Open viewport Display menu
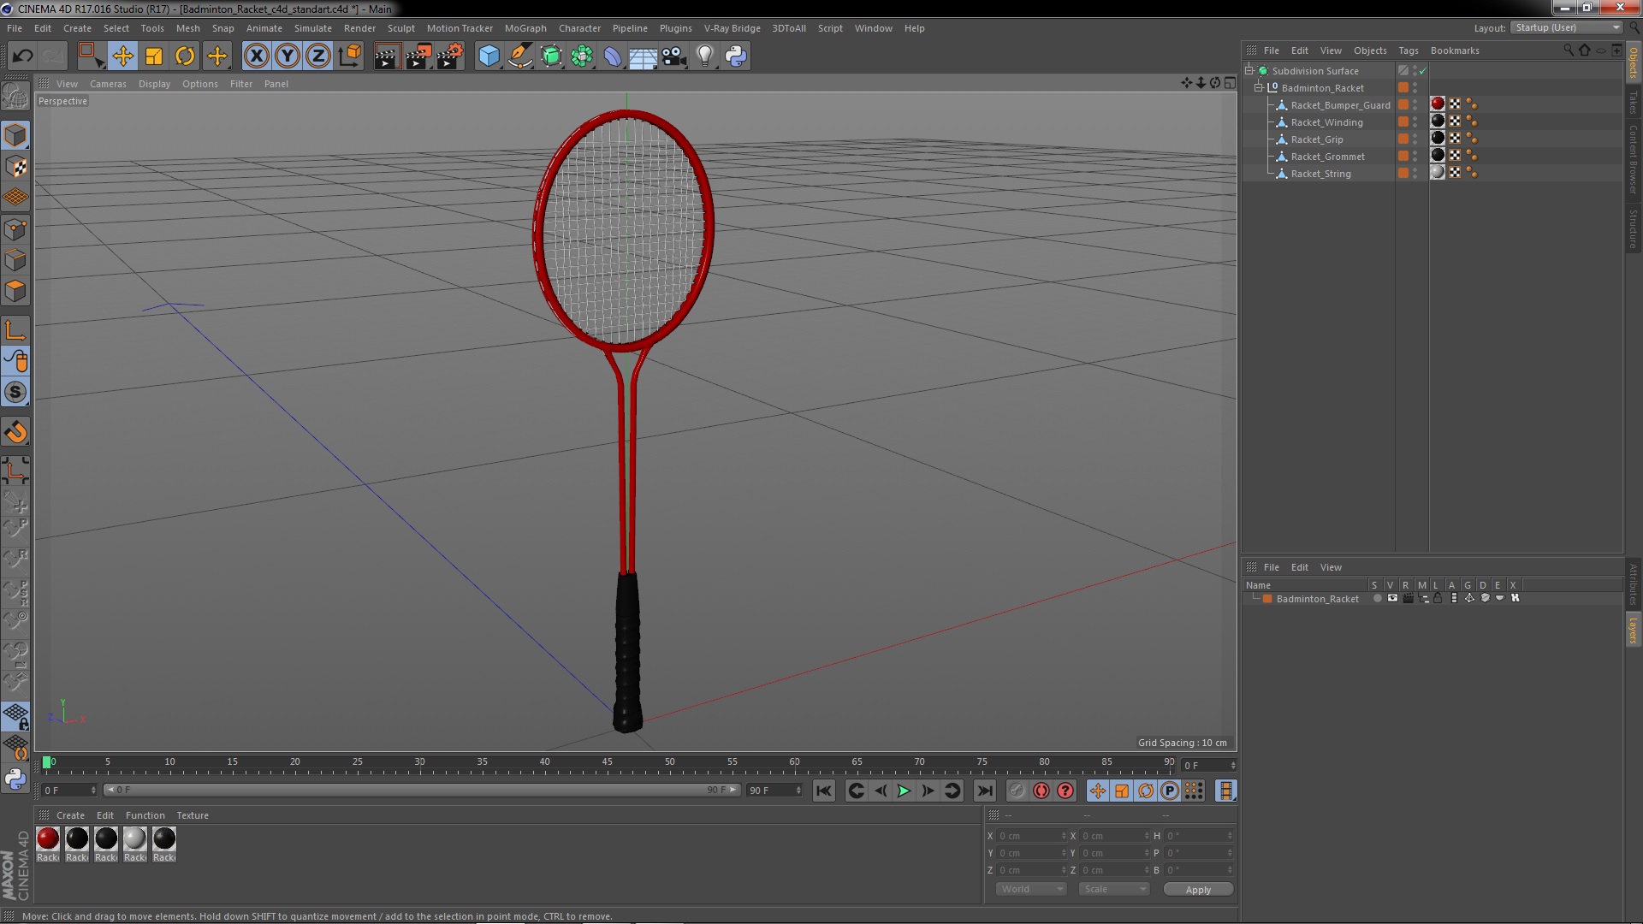1643x924 pixels. 154,84
